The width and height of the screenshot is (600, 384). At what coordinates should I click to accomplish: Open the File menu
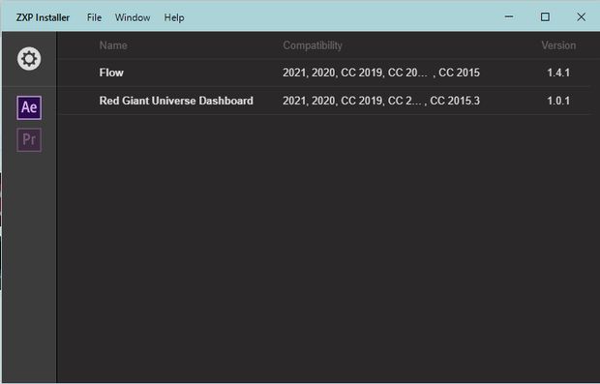point(94,17)
